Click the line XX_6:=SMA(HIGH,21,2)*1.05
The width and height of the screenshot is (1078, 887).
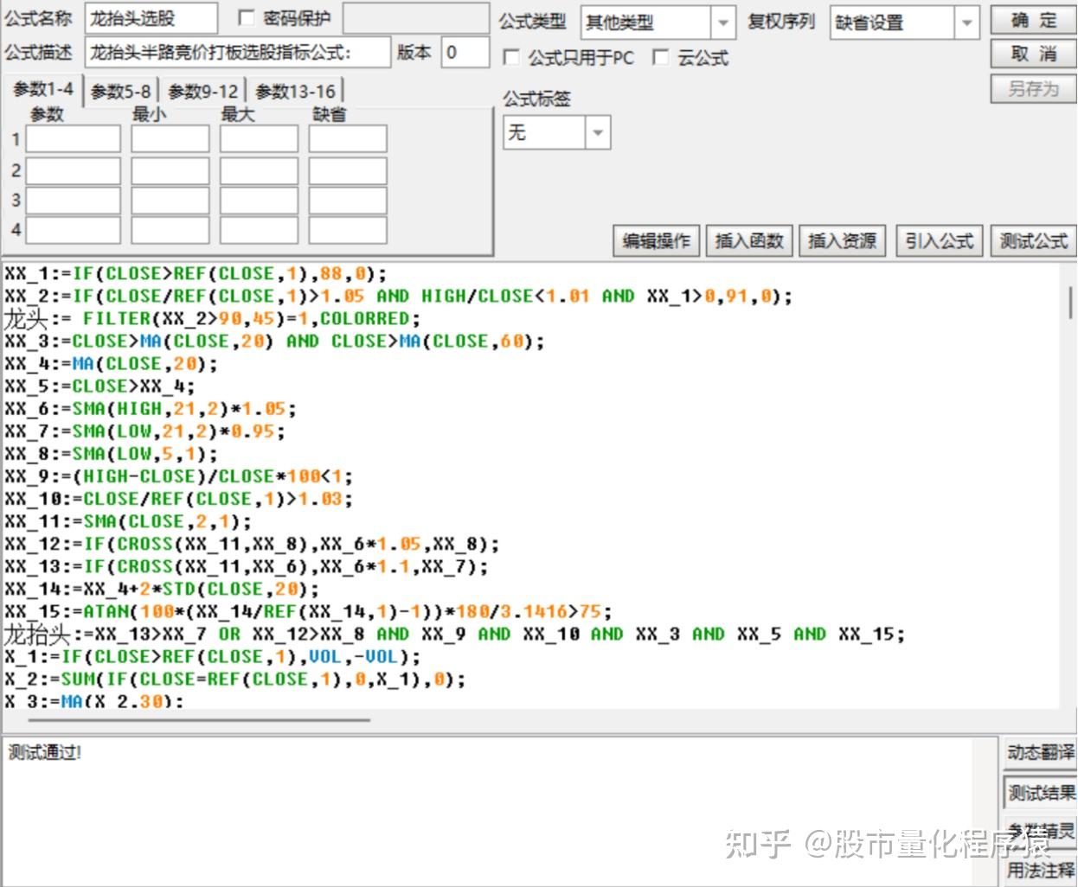coord(151,409)
